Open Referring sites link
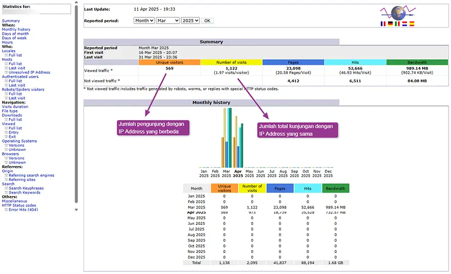This screenshot has width=451, height=274. [x=22, y=179]
